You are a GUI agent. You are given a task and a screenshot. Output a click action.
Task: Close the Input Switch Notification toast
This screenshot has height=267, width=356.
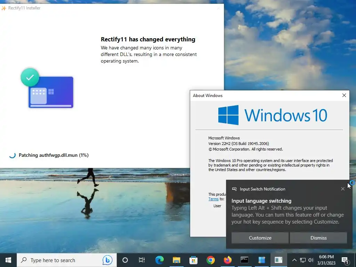tap(342, 189)
